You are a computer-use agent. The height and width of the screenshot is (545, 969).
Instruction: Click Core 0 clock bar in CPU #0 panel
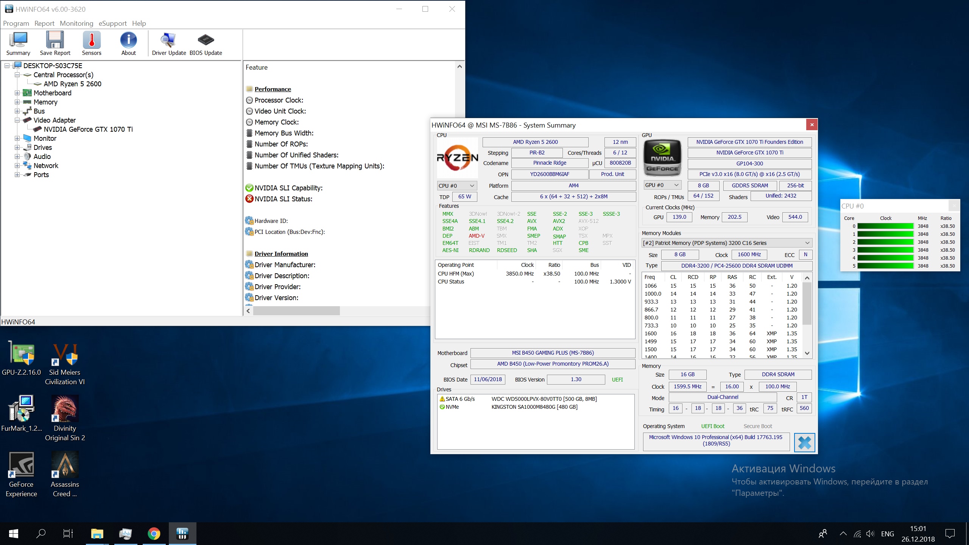click(x=885, y=226)
